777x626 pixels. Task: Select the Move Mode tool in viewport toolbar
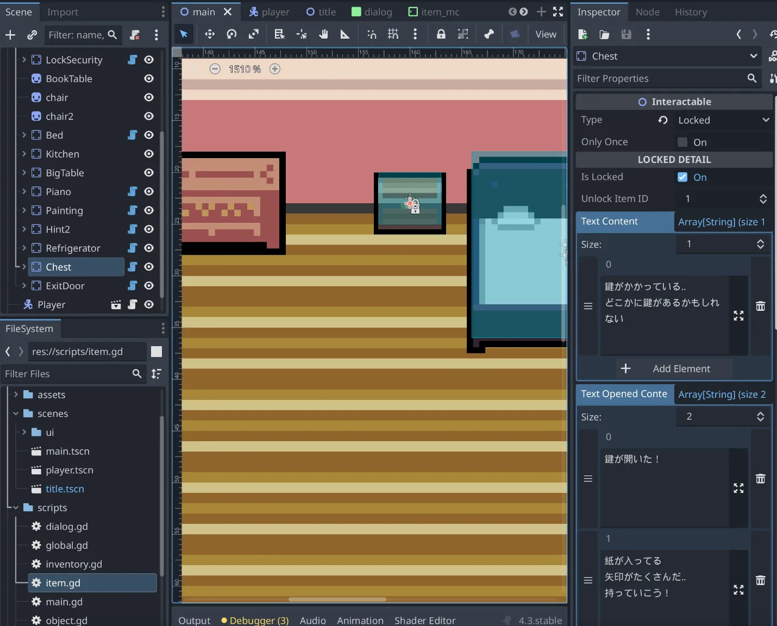tap(209, 34)
